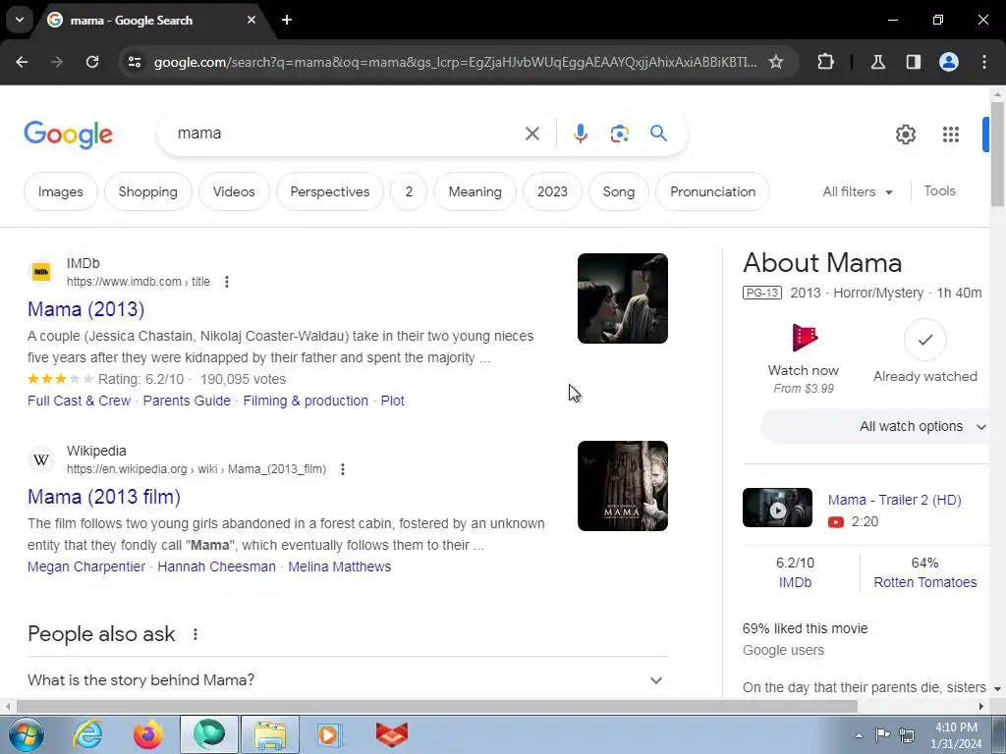Bookmark this page with the star icon
Screen dimensions: 1006x754
pyautogui.click(x=776, y=62)
